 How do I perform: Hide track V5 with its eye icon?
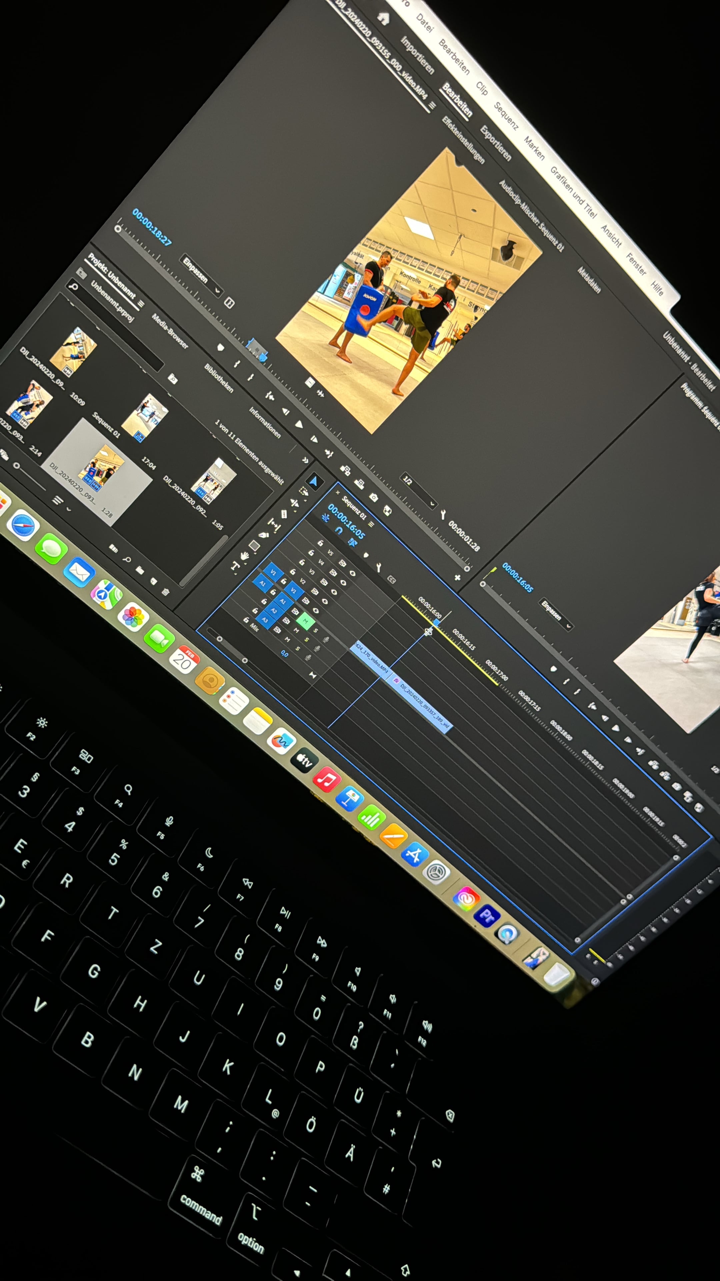pyautogui.click(x=353, y=573)
